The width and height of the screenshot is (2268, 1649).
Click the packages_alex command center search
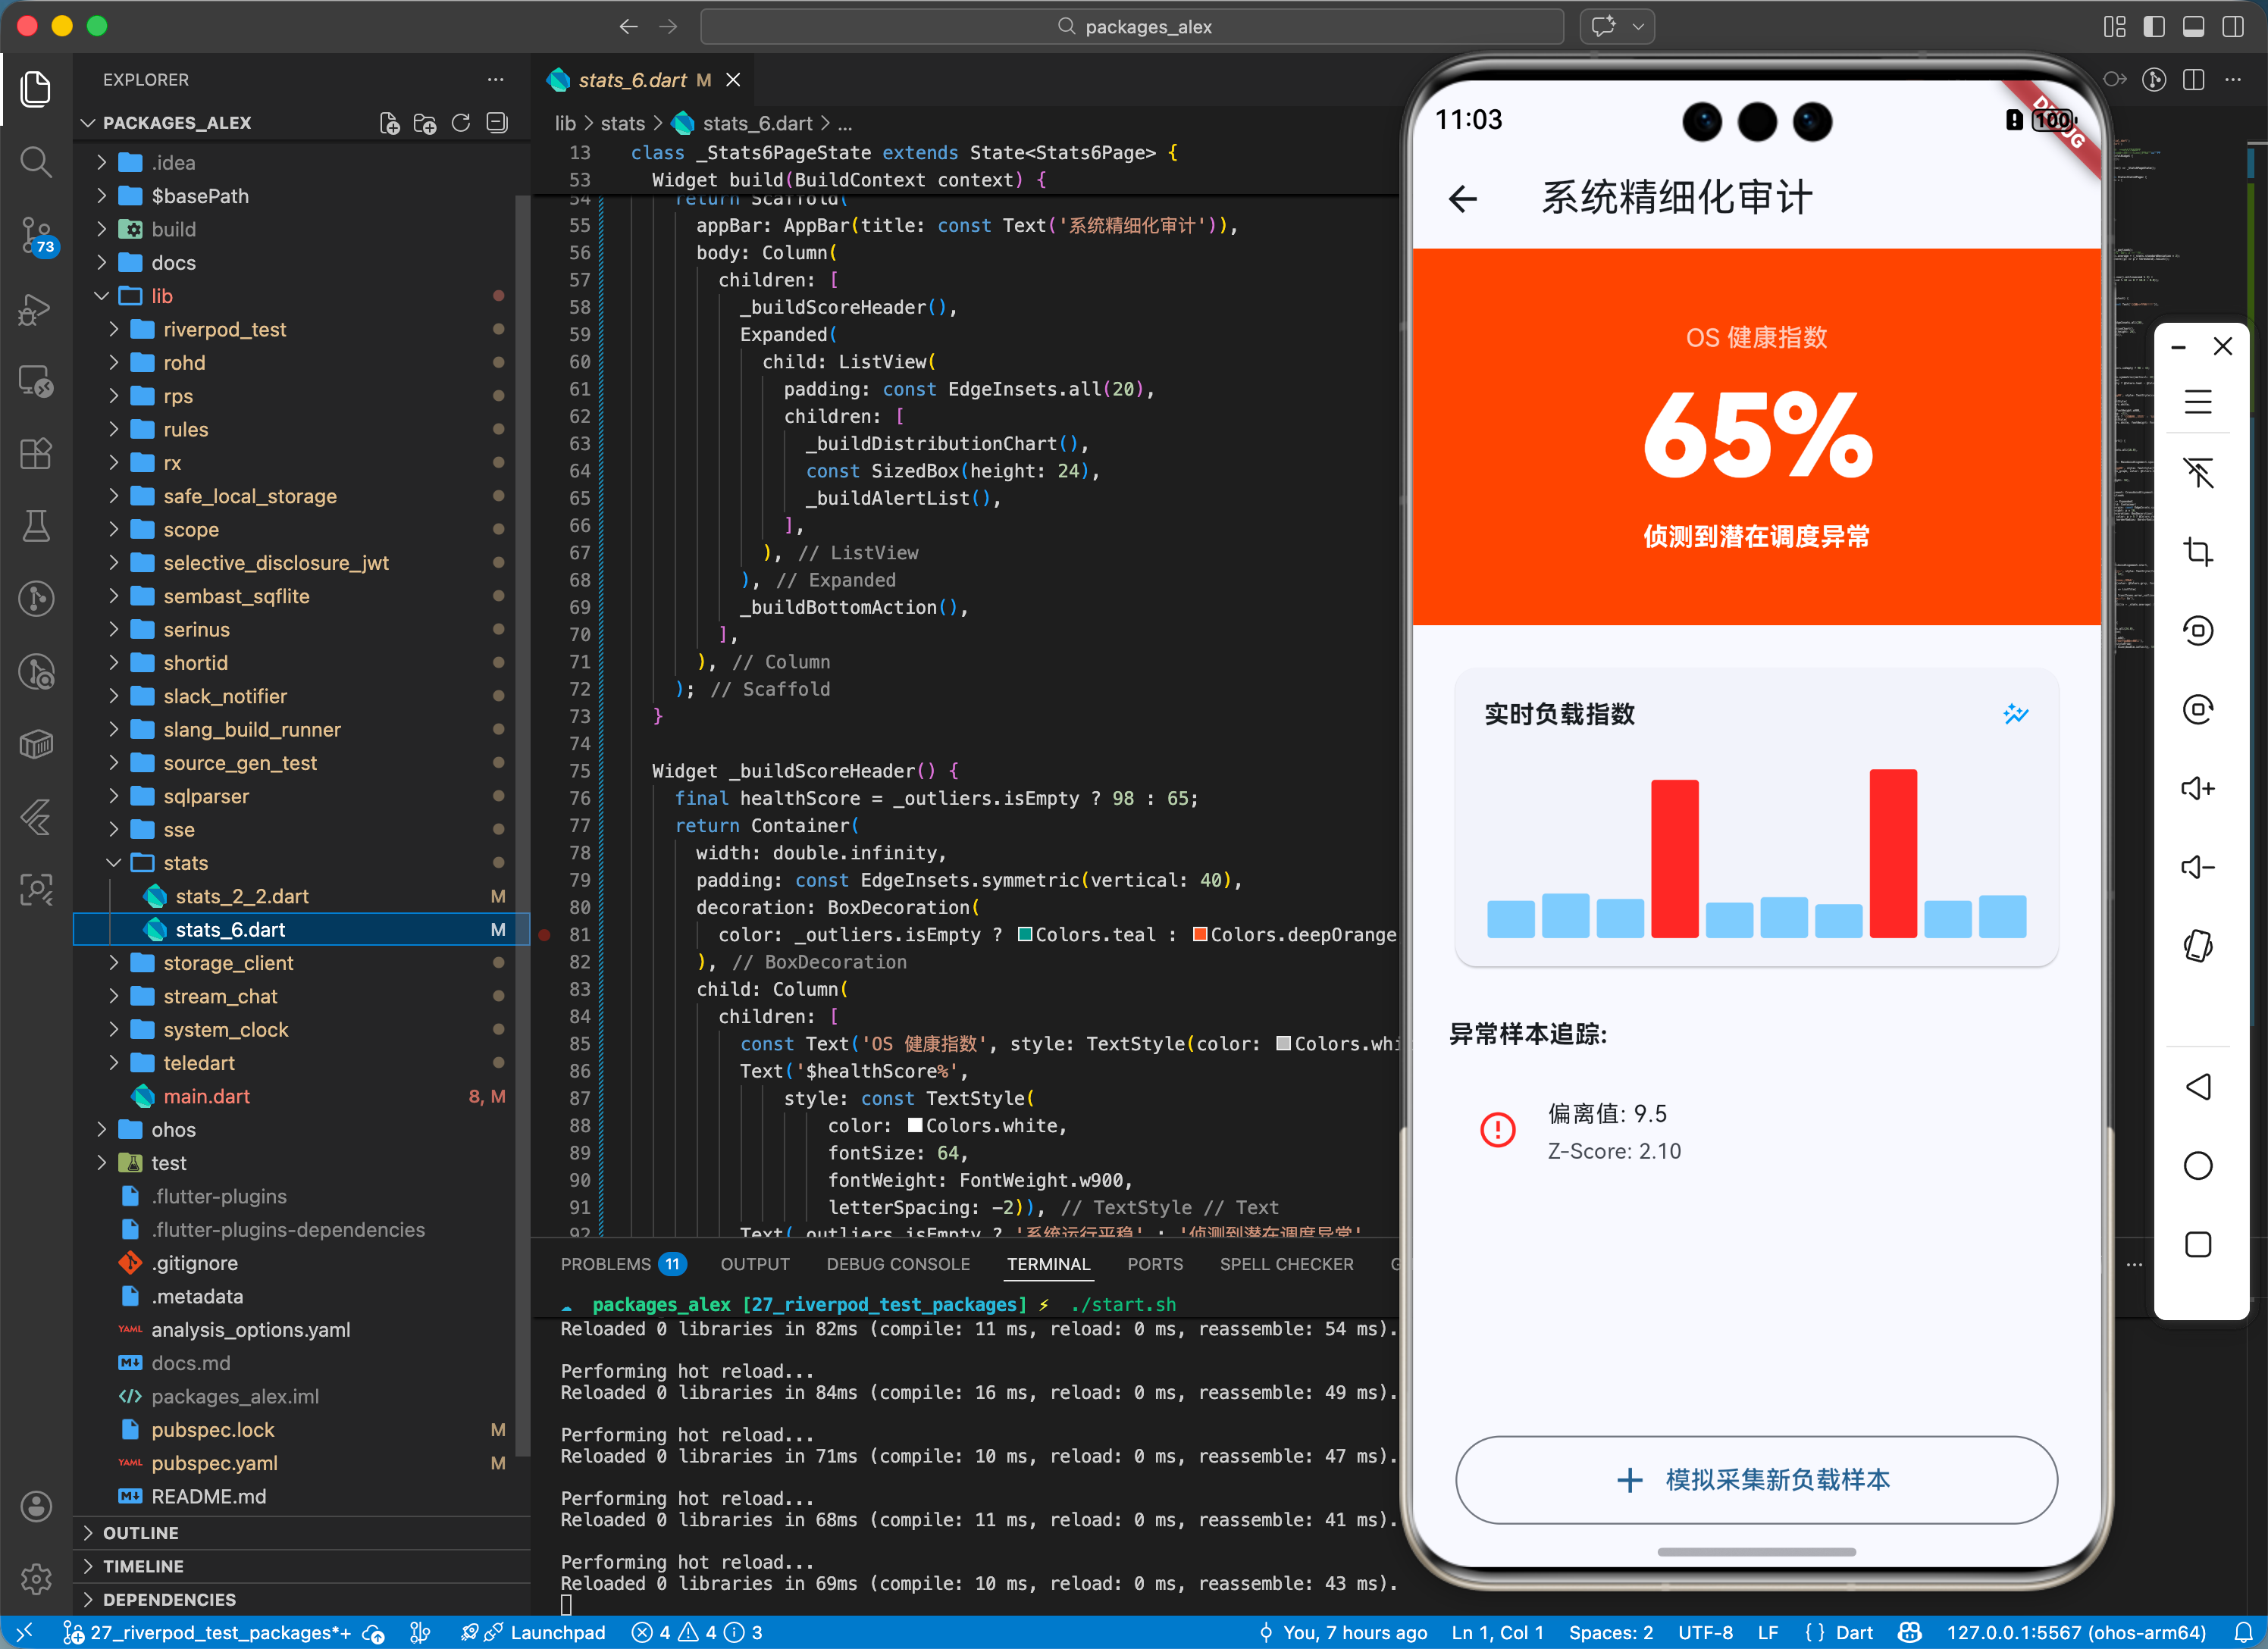click(x=1132, y=27)
